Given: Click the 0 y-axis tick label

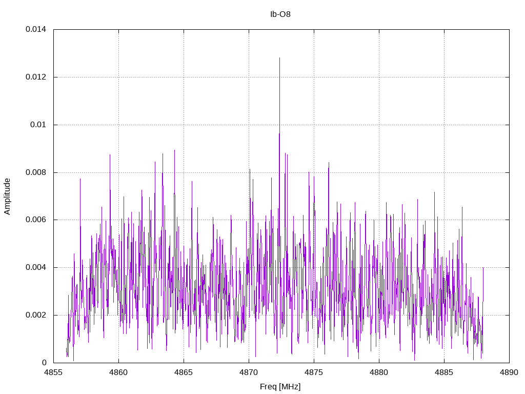Looking at the screenshot, I should click(44, 363).
